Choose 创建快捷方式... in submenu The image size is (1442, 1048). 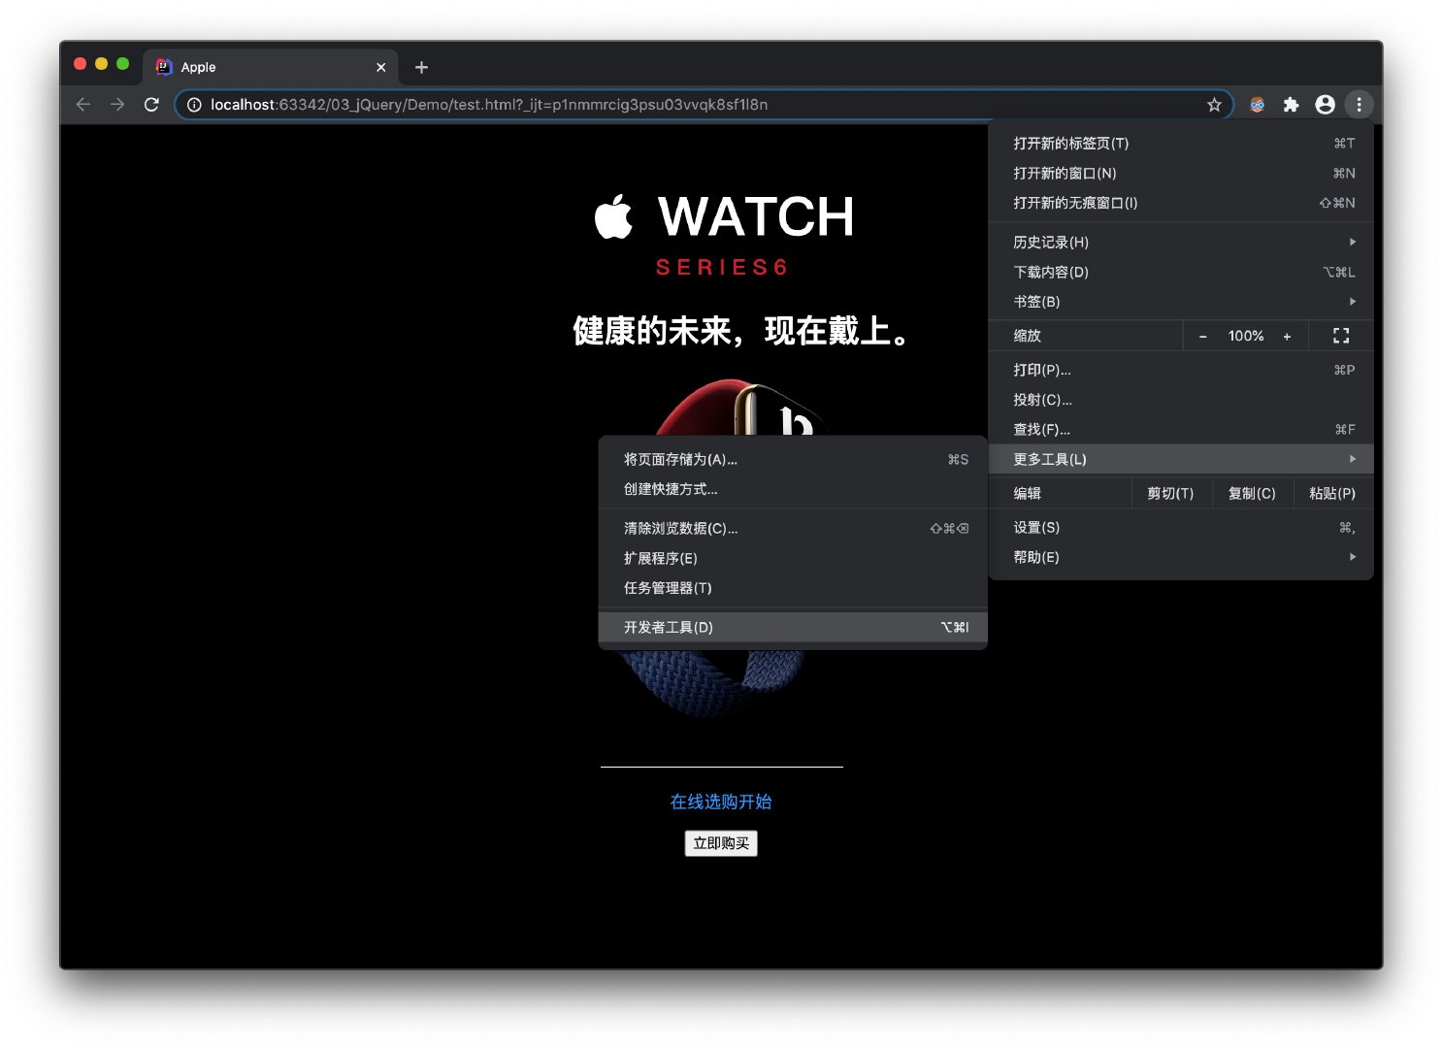793,489
